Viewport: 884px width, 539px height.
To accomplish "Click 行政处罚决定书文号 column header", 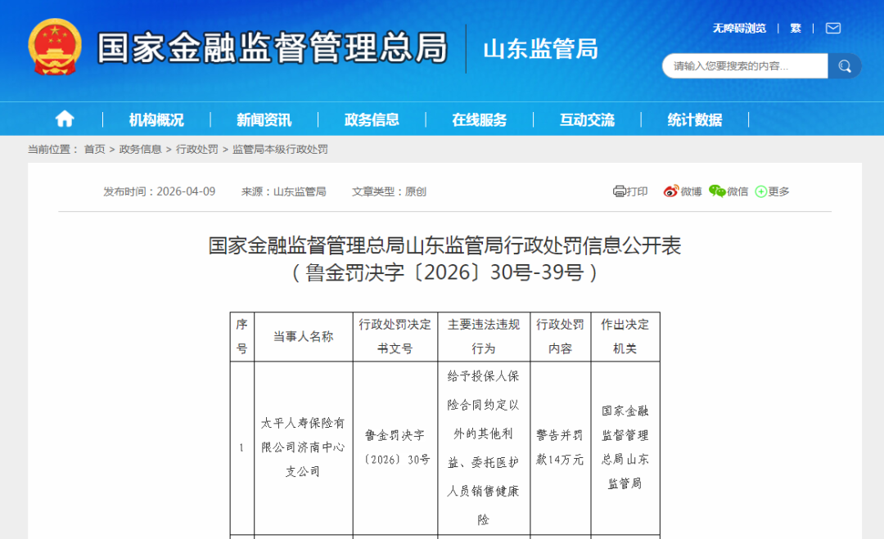I will pyautogui.click(x=395, y=336).
